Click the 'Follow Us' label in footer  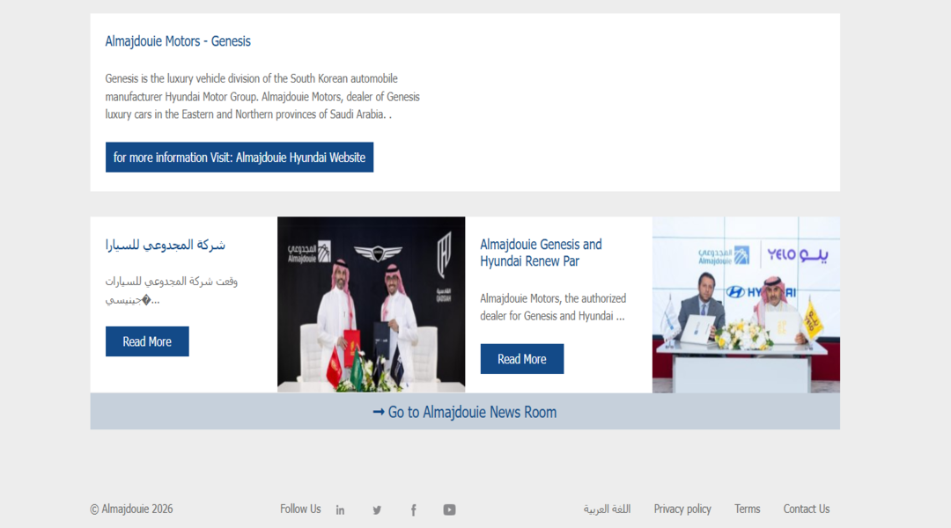[300, 510]
